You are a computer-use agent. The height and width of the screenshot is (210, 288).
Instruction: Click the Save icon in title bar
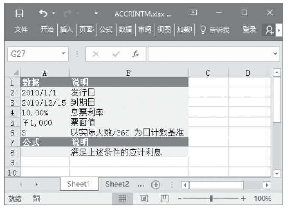(x=19, y=14)
